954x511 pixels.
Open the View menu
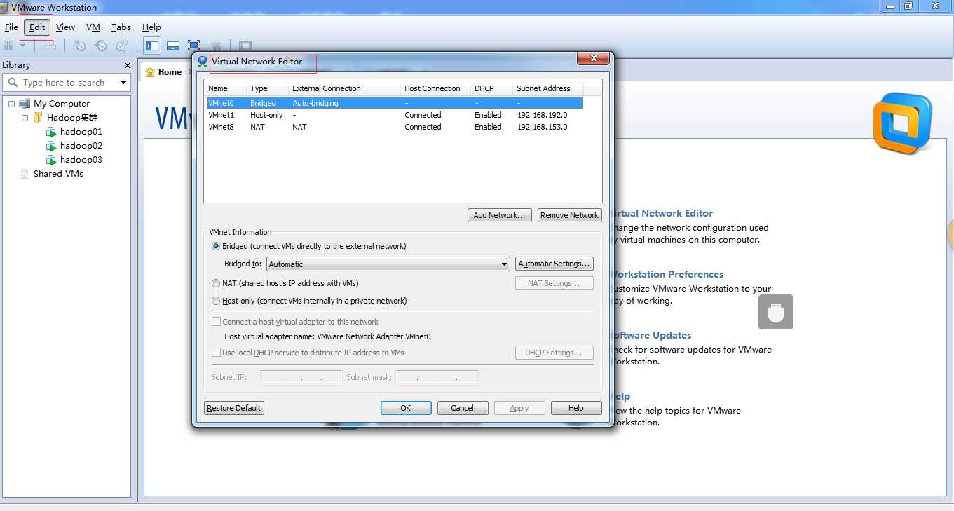[x=65, y=27]
